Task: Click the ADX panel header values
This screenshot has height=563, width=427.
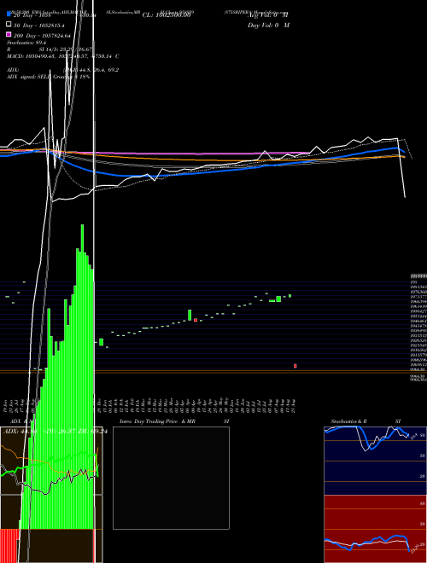Action: pos(55,432)
